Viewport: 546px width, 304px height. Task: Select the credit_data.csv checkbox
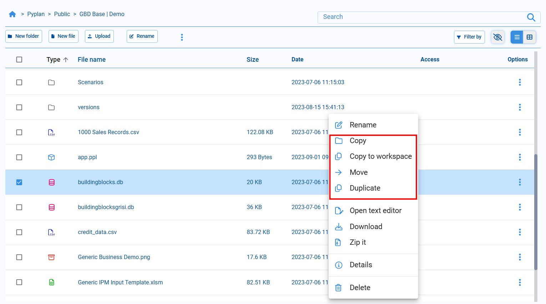pyautogui.click(x=19, y=232)
